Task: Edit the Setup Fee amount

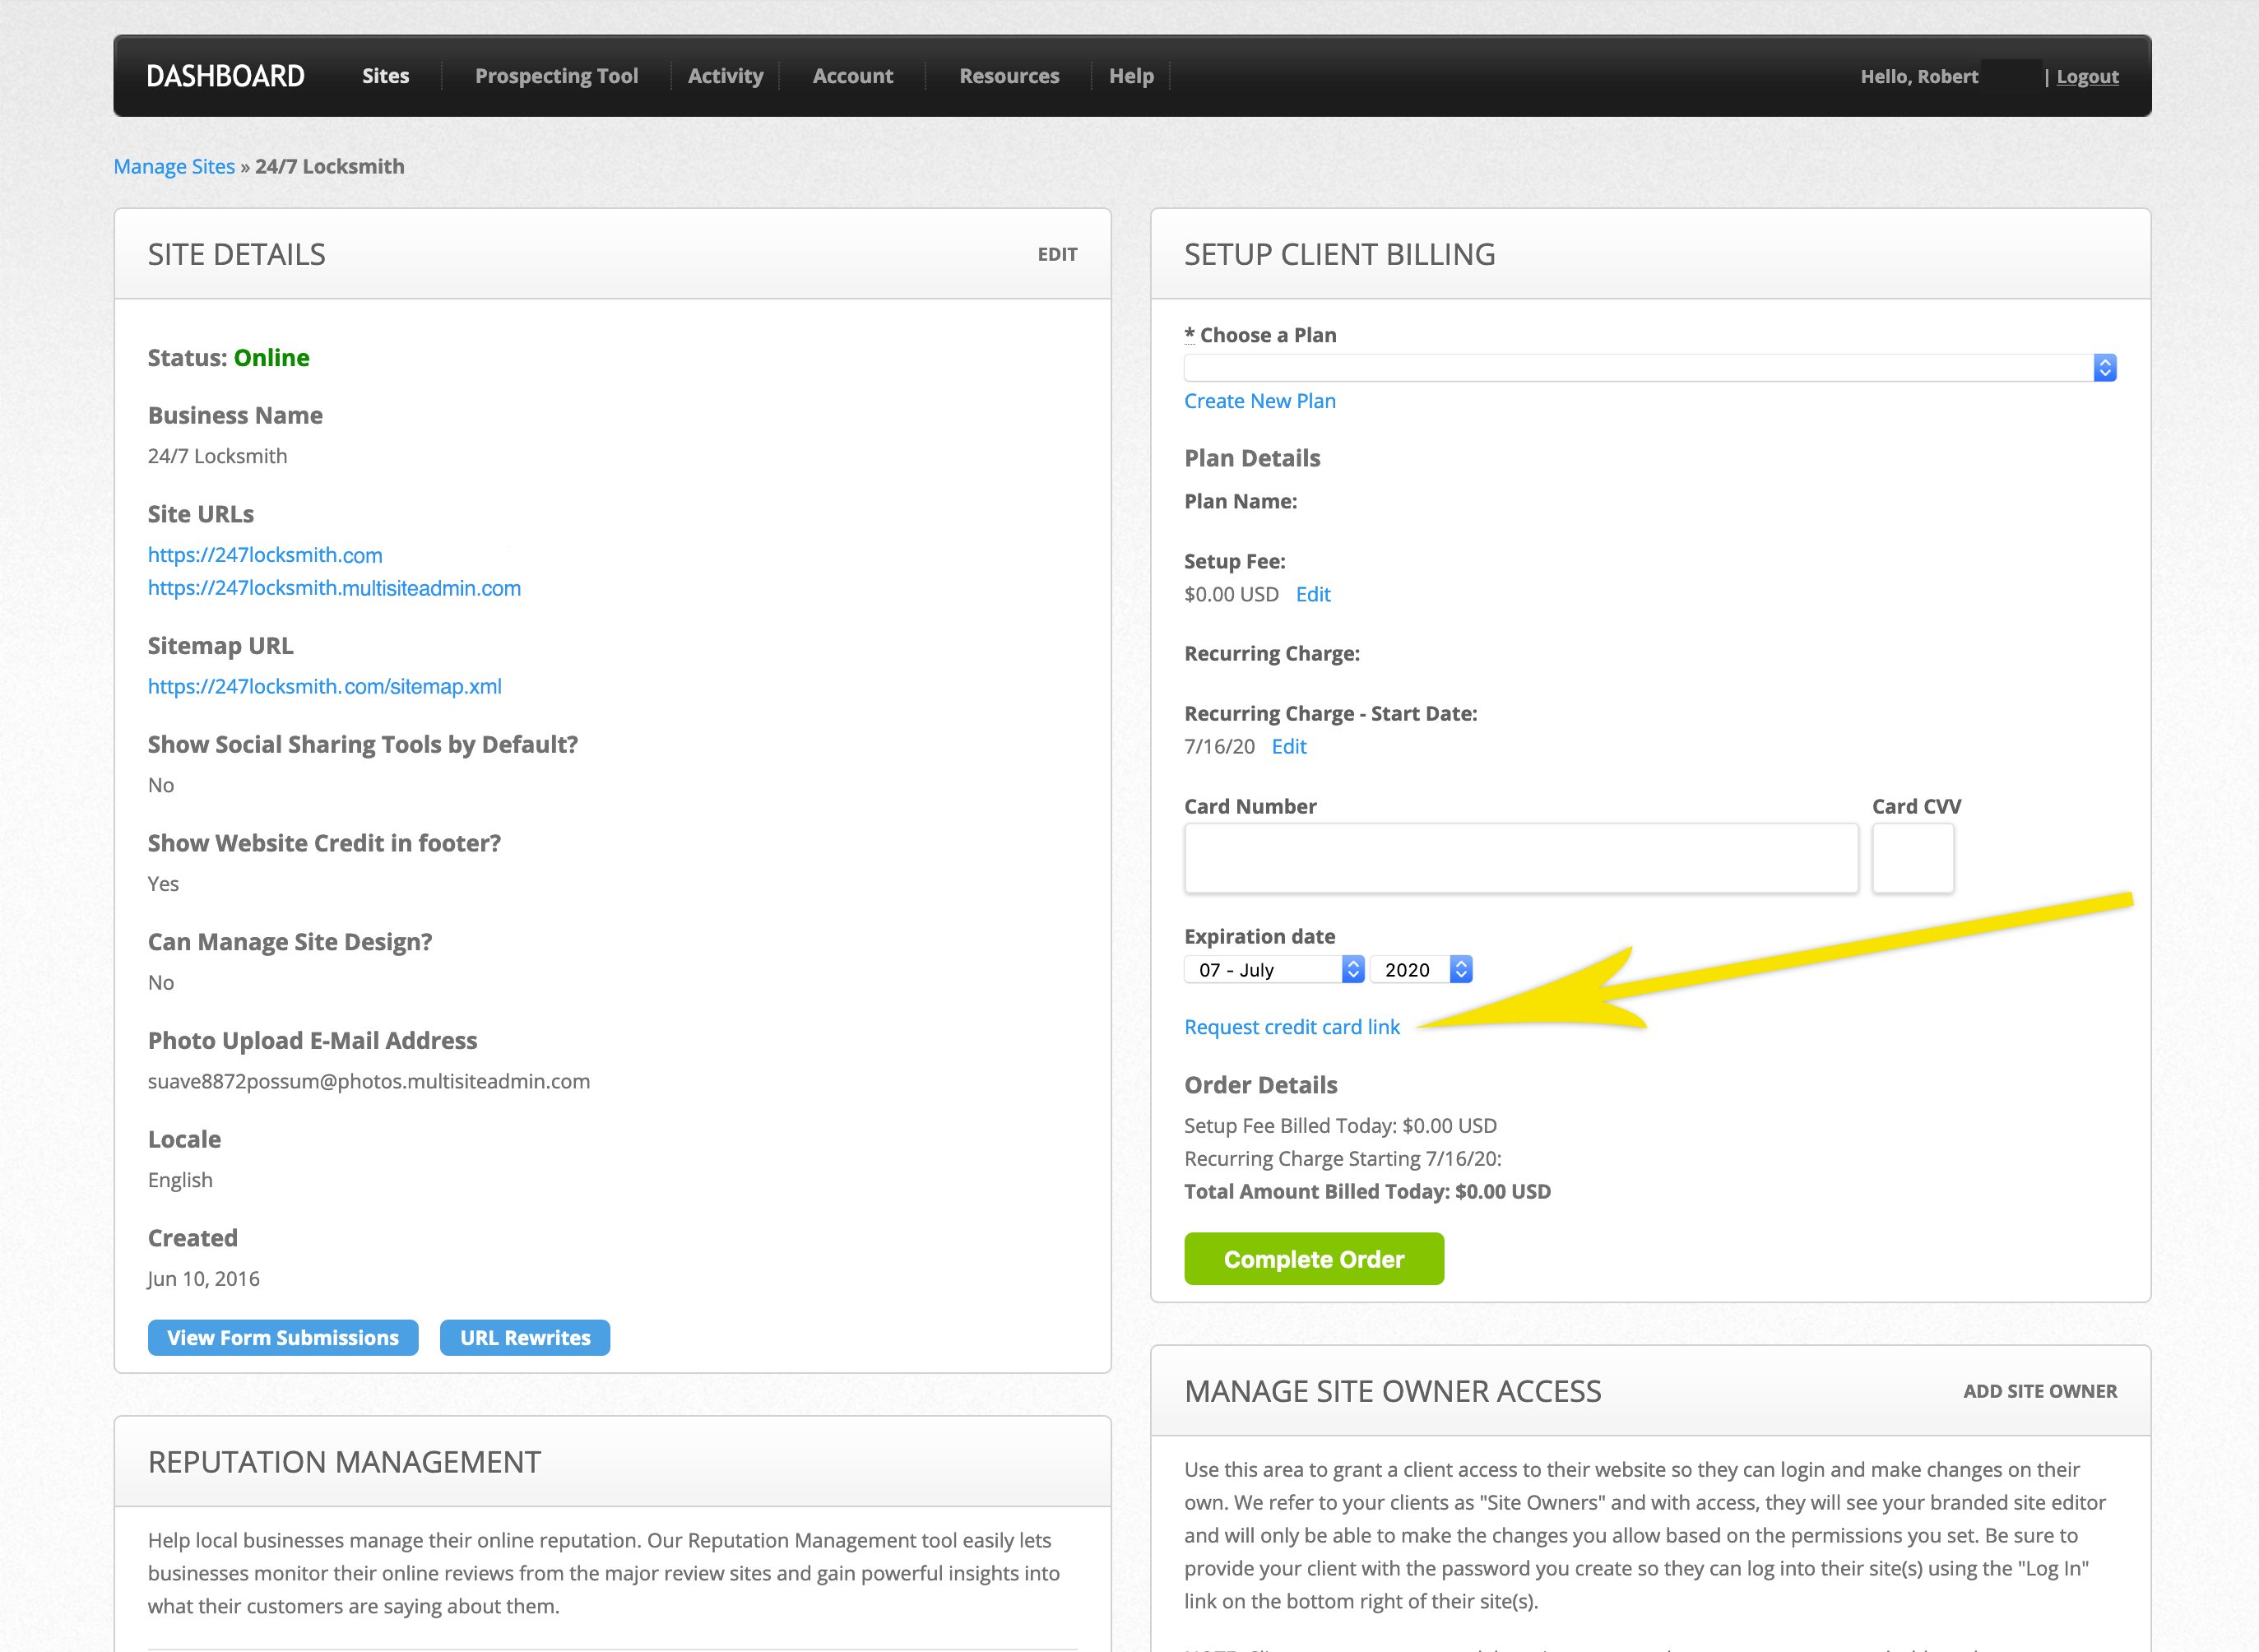Action: (x=1312, y=594)
